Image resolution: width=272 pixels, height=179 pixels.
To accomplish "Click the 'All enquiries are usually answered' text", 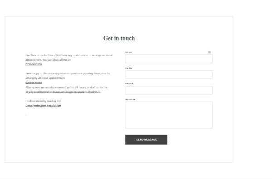I will point(67,87).
